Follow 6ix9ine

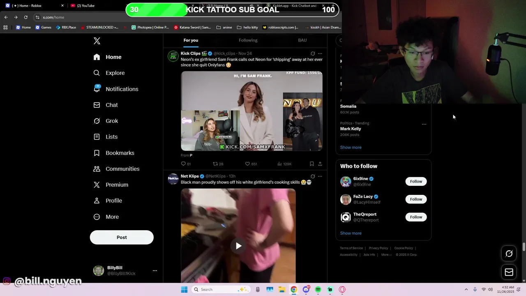[x=416, y=181]
